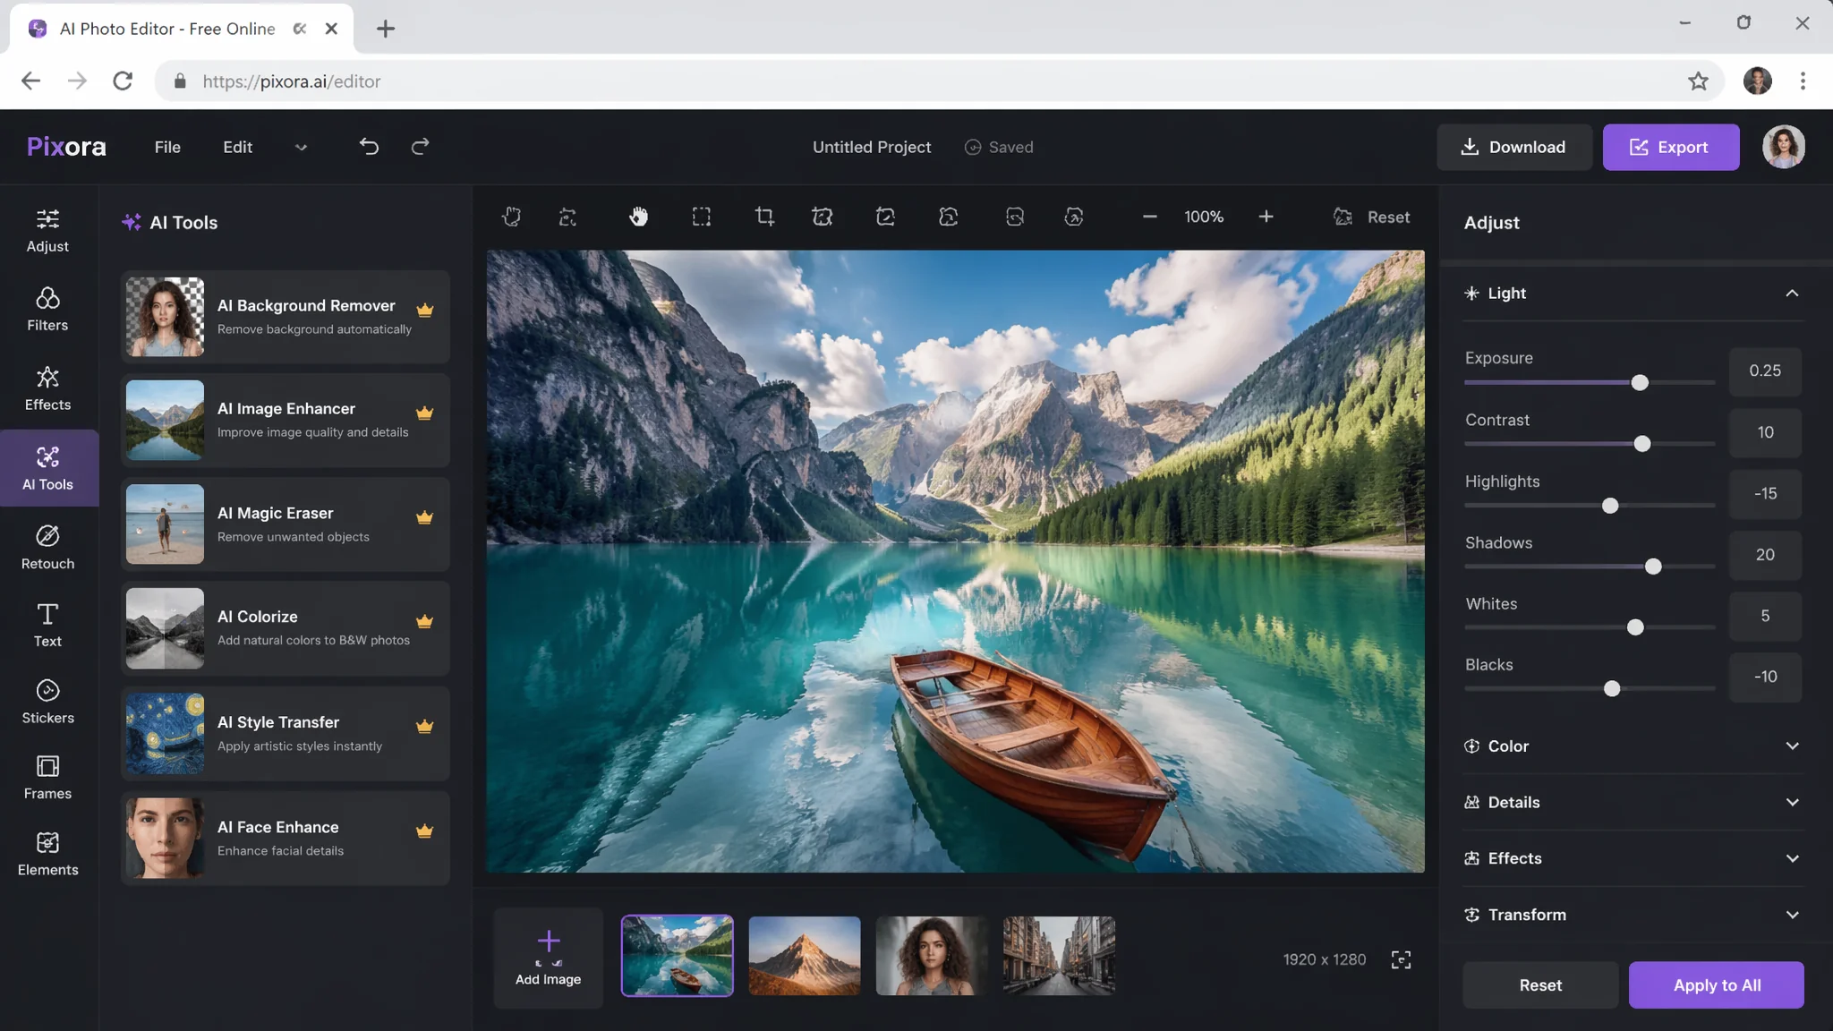Click the Download button
Screen dimensions: 1833x1031
coord(1513,147)
